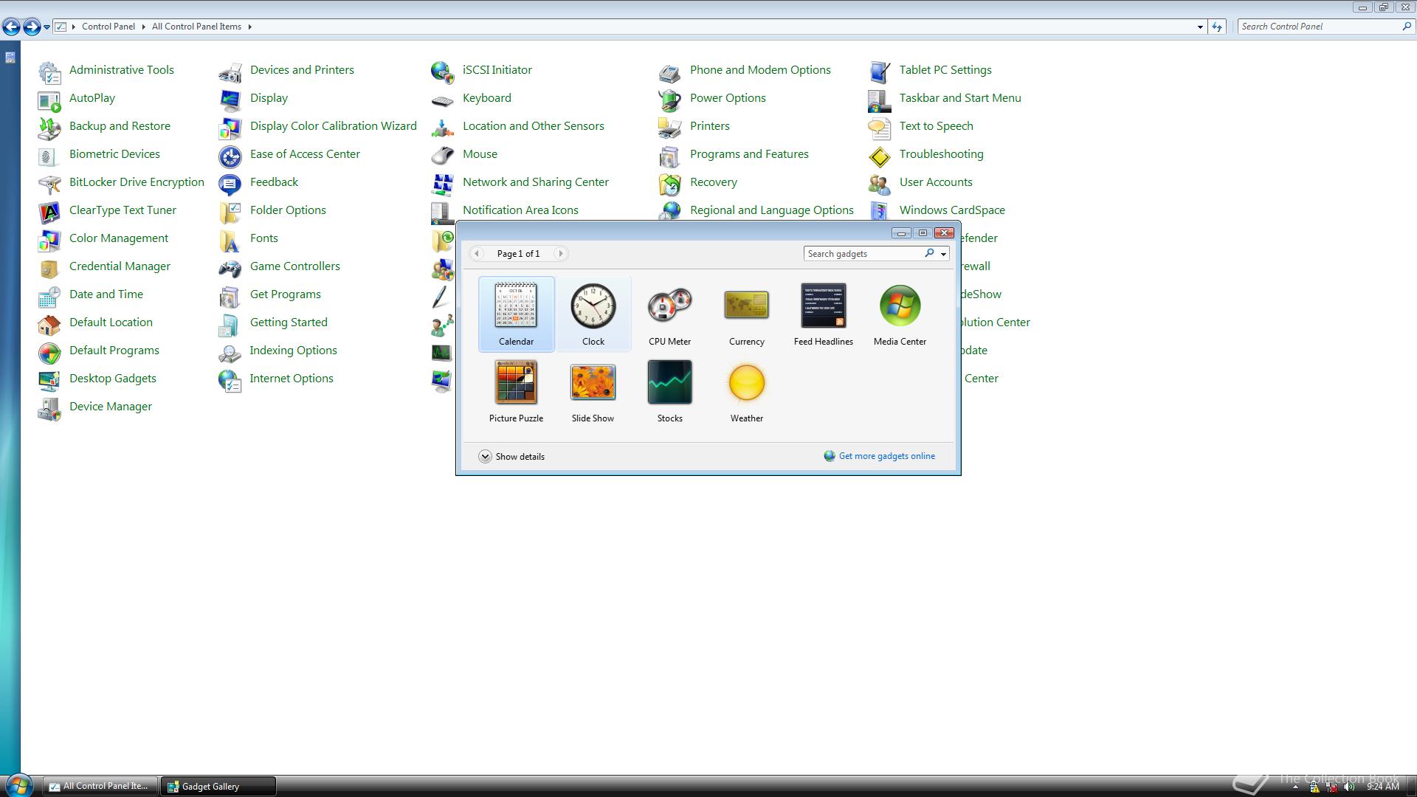The width and height of the screenshot is (1417, 797).
Task: Click the Search gadgets magnifier icon
Action: point(930,253)
